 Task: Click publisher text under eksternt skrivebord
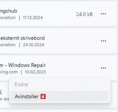(8, 45)
